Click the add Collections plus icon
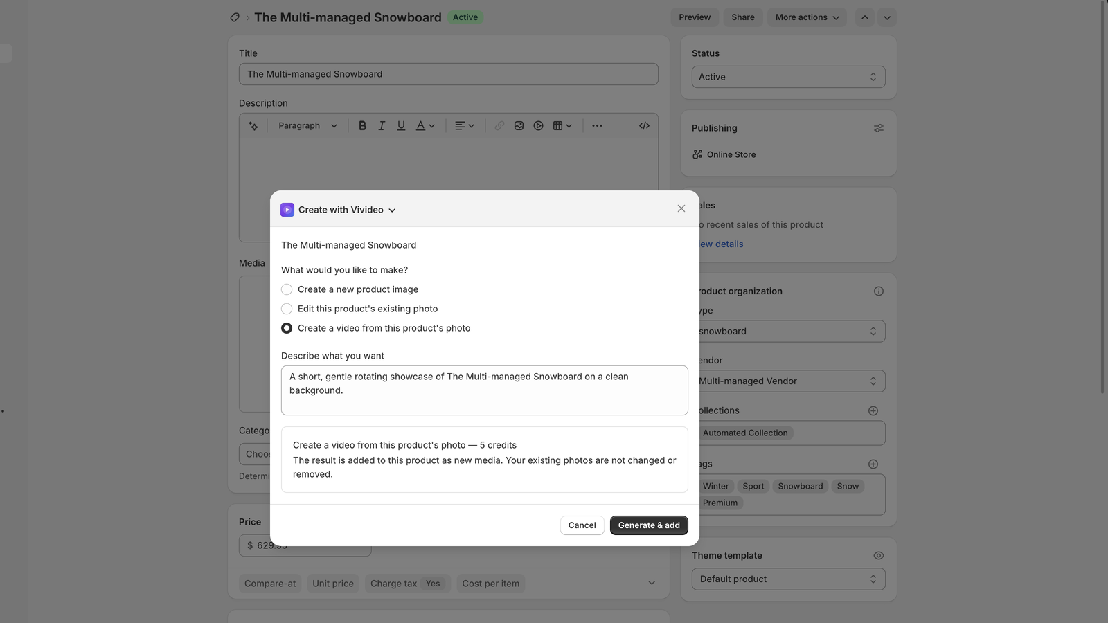This screenshot has height=623, width=1108. pyautogui.click(x=873, y=410)
